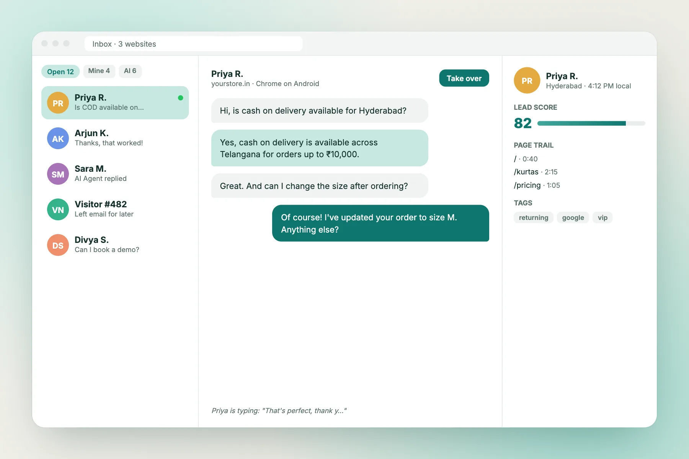The width and height of the screenshot is (689, 459).
Task: Click the PAGE TRAIL heading
Action: tap(533, 145)
